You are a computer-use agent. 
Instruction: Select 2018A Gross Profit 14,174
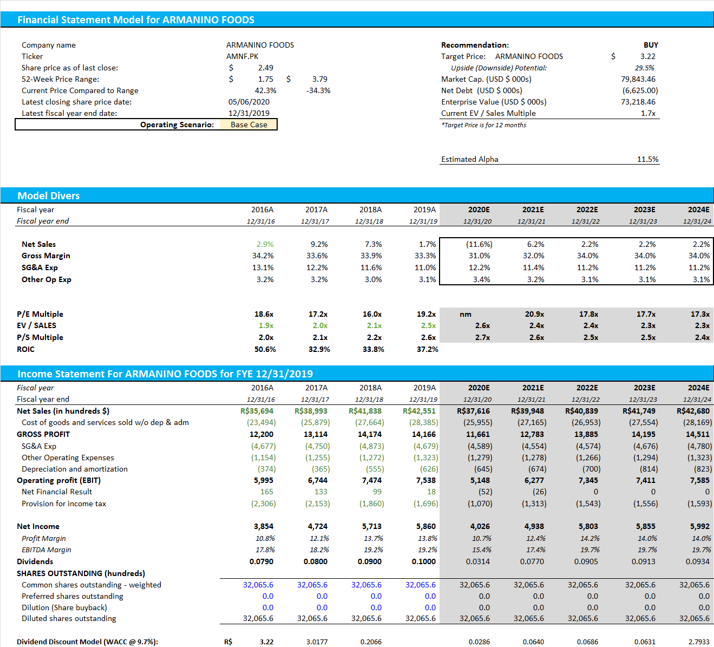370,434
